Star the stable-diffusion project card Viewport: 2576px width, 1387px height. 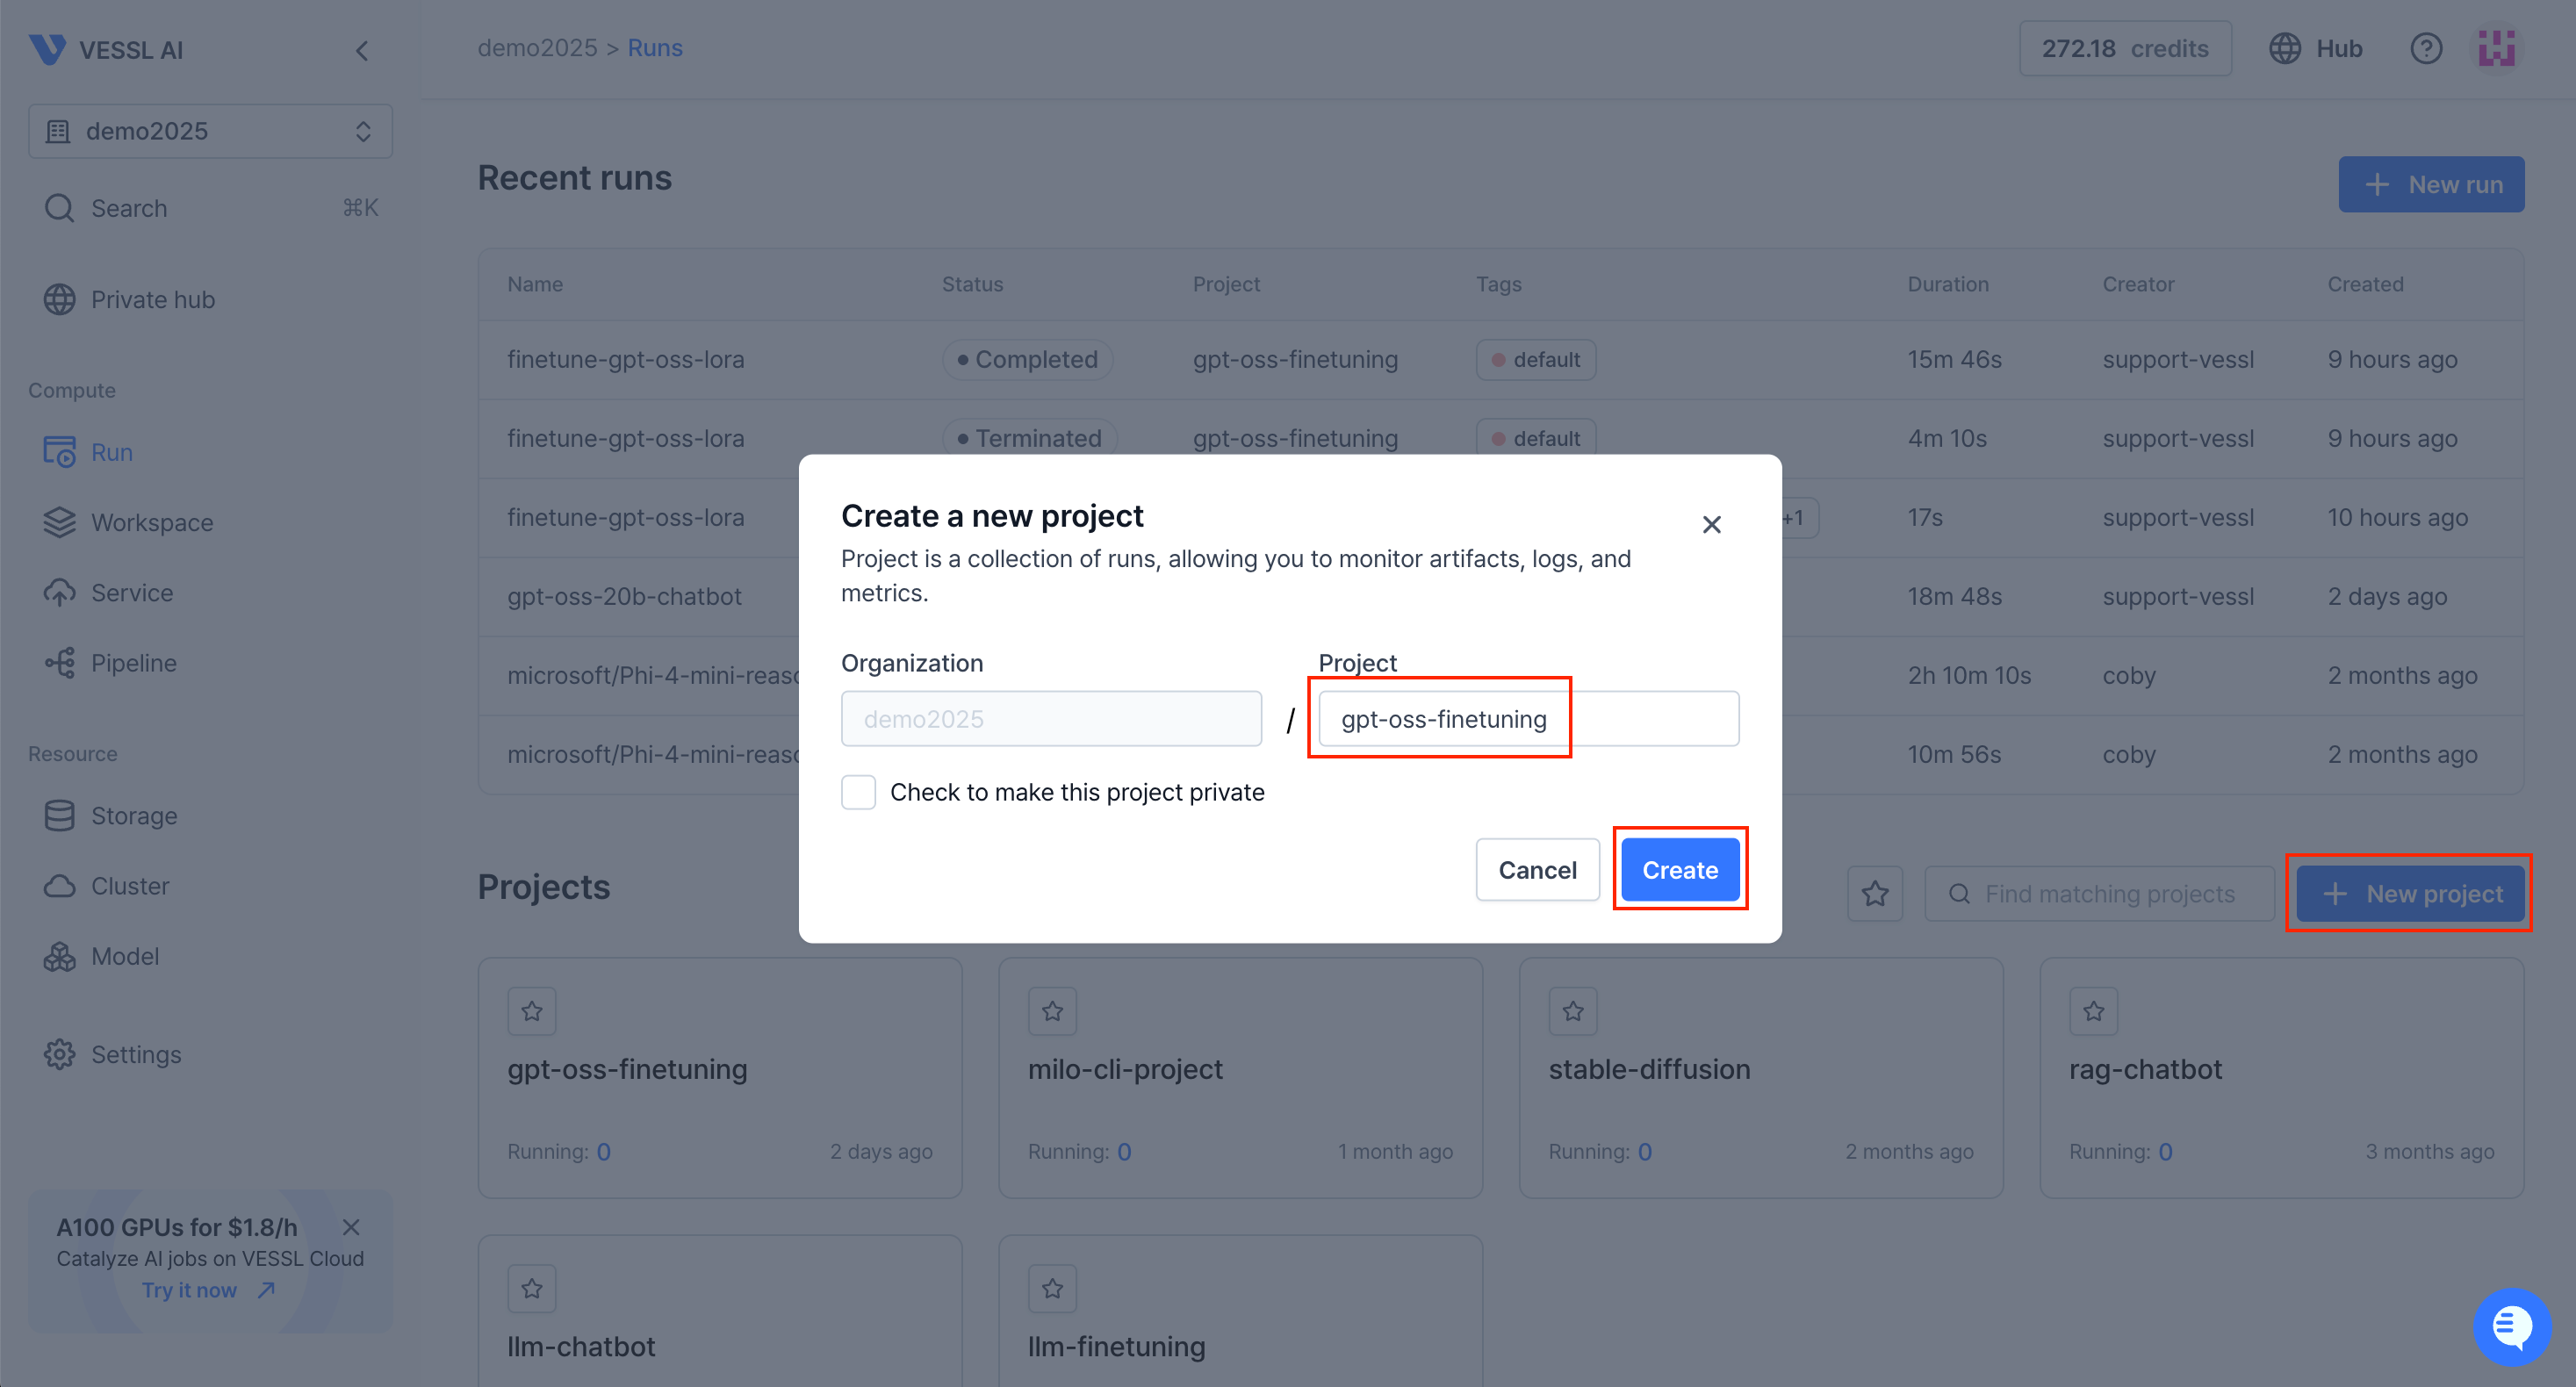click(1573, 1011)
